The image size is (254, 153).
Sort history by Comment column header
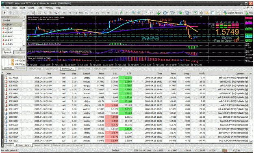click(x=227, y=74)
